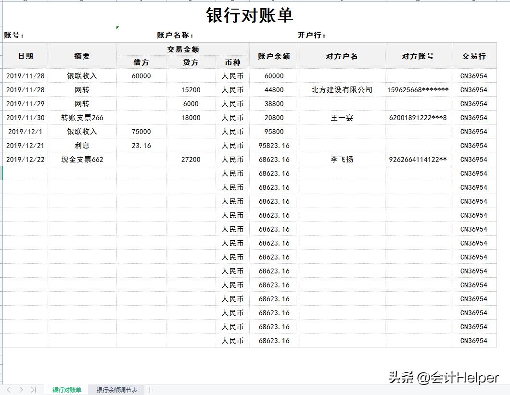Select the 李飞扬 cell in 对方户名 column
This screenshot has height=395, width=510.
point(341,159)
